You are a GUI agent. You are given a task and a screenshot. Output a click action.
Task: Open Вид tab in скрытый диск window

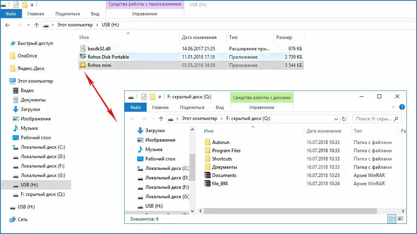tap(220, 107)
